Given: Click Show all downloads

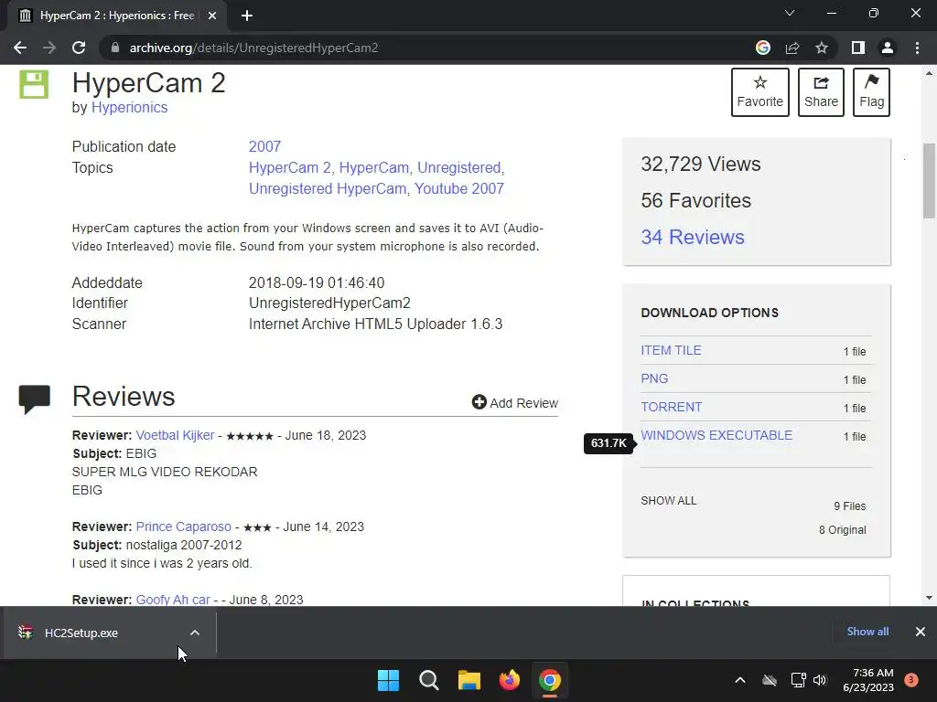Looking at the screenshot, I should click(x=867, y=632).
